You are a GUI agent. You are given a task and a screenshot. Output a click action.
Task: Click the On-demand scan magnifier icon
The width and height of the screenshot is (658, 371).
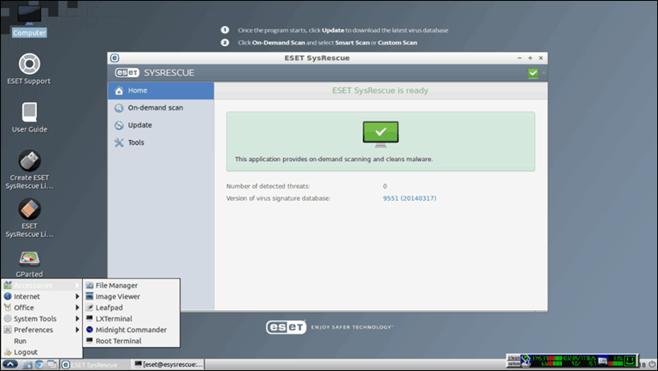[119, 108]
